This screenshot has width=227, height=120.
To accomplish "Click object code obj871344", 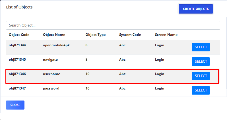I will tap(17, 45).
